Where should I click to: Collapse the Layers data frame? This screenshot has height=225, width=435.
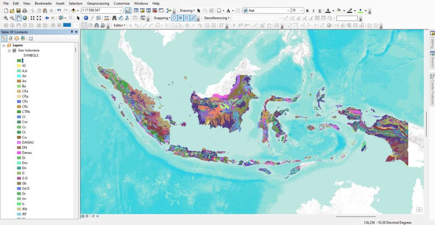point(4,45)
